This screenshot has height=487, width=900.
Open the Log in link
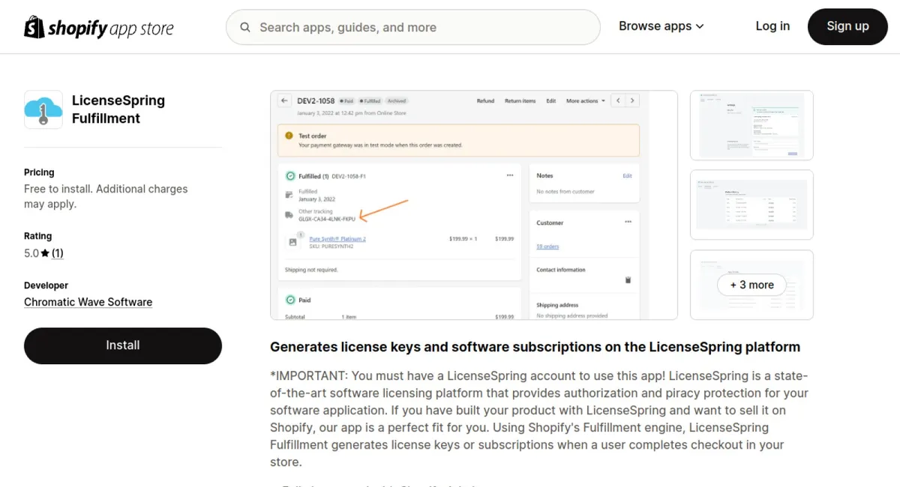pos(772,26)
